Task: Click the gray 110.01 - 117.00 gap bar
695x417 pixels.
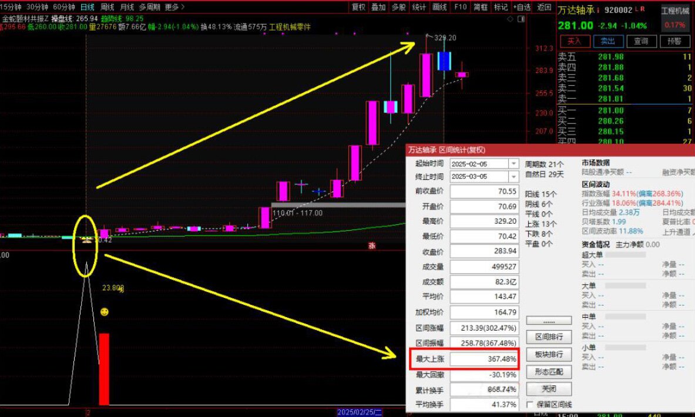Action: click(338, 205)
